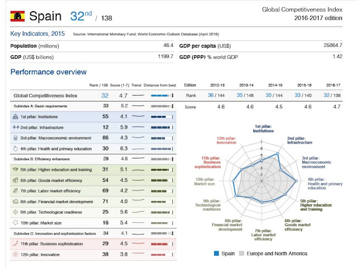Viewport: 357px width, 268px height.
Task: Click the Innovation pillar starburst icon
Action: (x=16, y=254)
